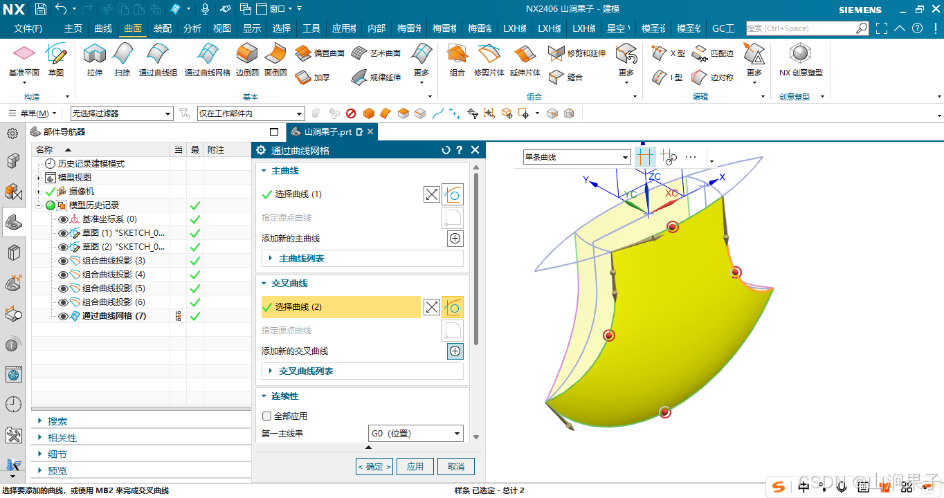Select the 扫掠 (Sweep) tool
Screen dimensions: 944x498
122,59
